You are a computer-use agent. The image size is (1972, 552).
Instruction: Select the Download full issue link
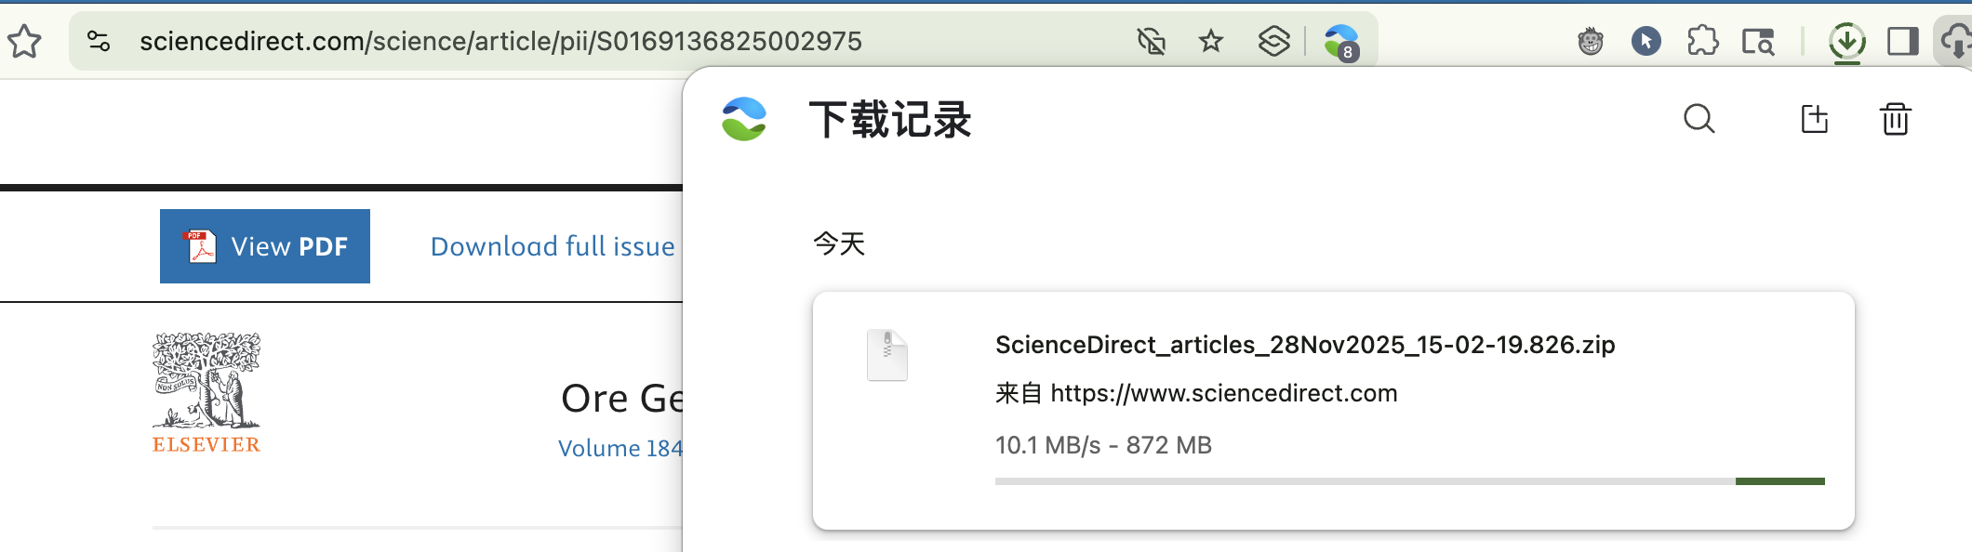click(552, 246)
